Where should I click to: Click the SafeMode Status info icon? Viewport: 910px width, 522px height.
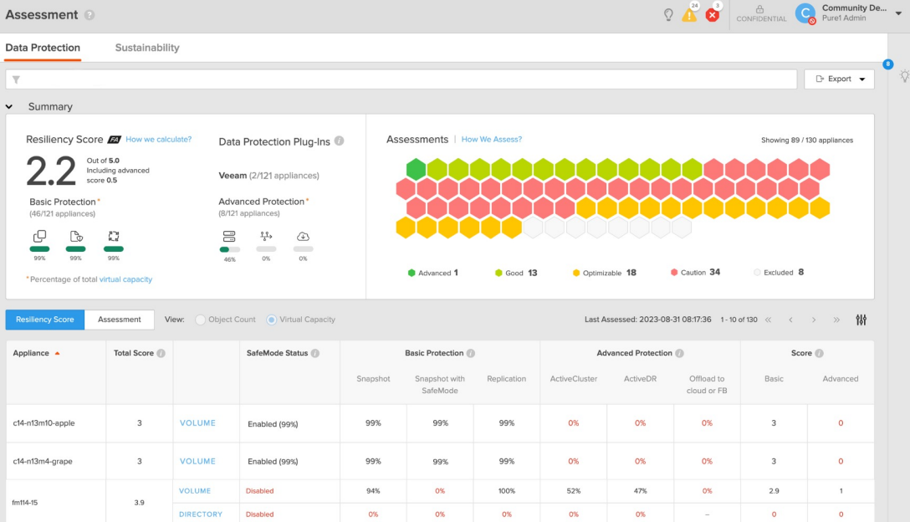315,353
